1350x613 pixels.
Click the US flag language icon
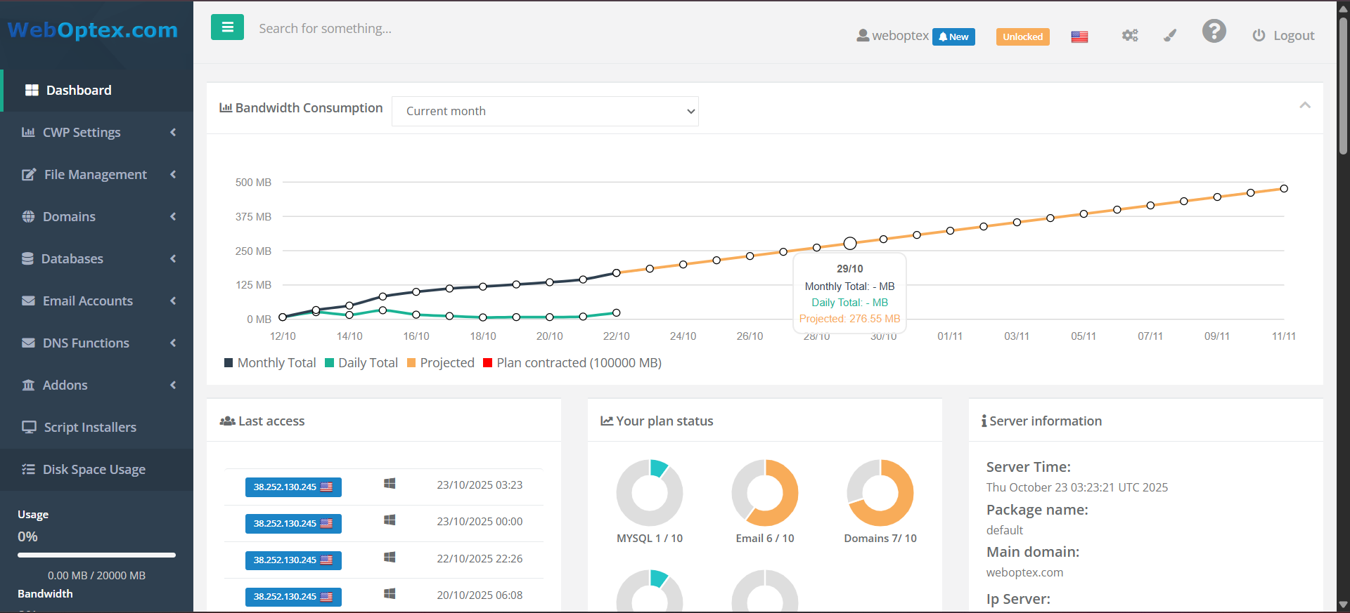(1079, 37)
